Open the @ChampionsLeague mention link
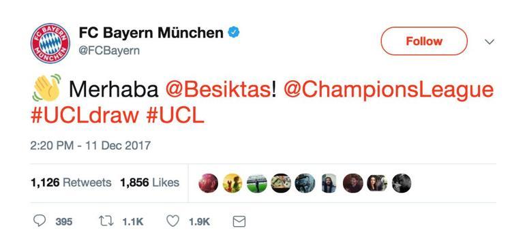This screenshot has height=252, width=525. [x=389, y=91]
